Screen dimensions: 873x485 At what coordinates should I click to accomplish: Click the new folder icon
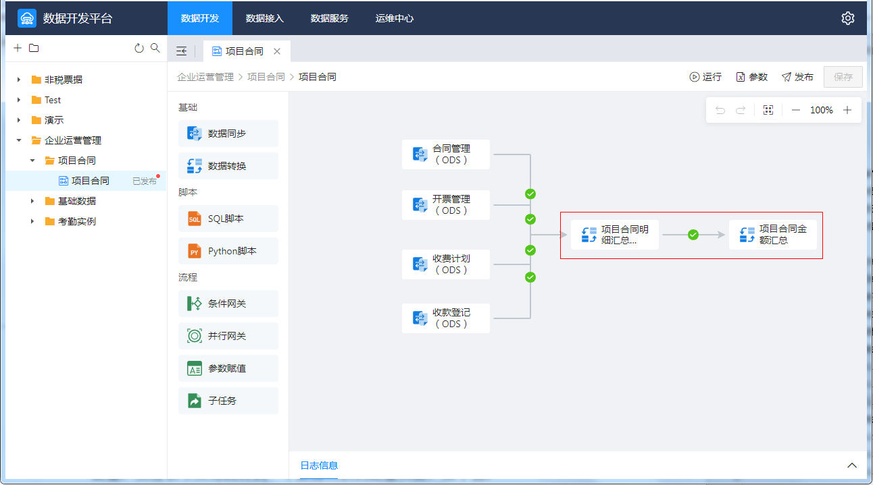pos(34,48)
